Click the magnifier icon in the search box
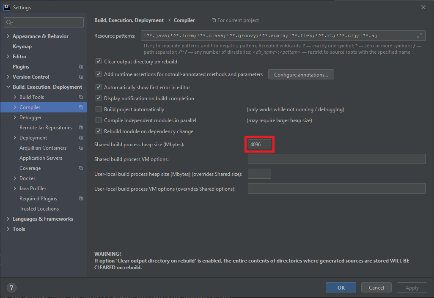Viewport: 434px width, 298px height. tap(9, 22)
